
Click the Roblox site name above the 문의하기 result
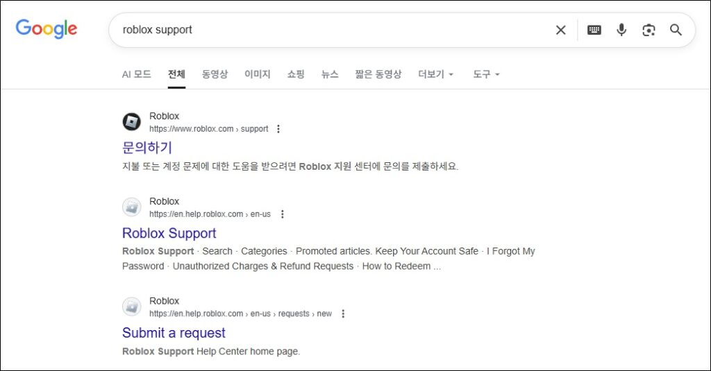coord(164,116)
